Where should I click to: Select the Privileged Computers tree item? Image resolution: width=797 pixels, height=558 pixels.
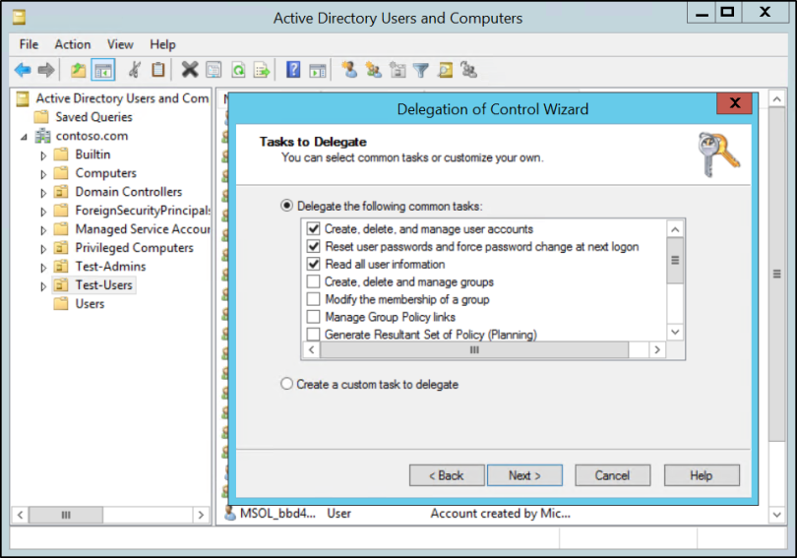tap(134, 247)
